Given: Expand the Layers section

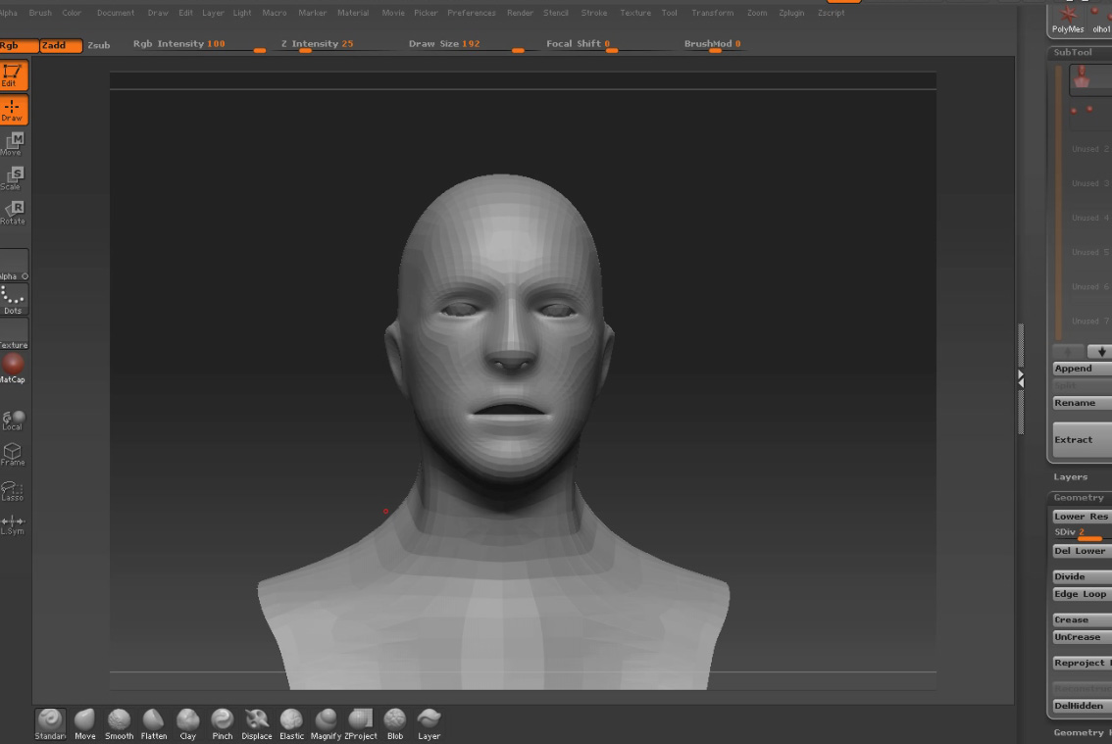Looking at the screenshot, I should [1071, 477].
